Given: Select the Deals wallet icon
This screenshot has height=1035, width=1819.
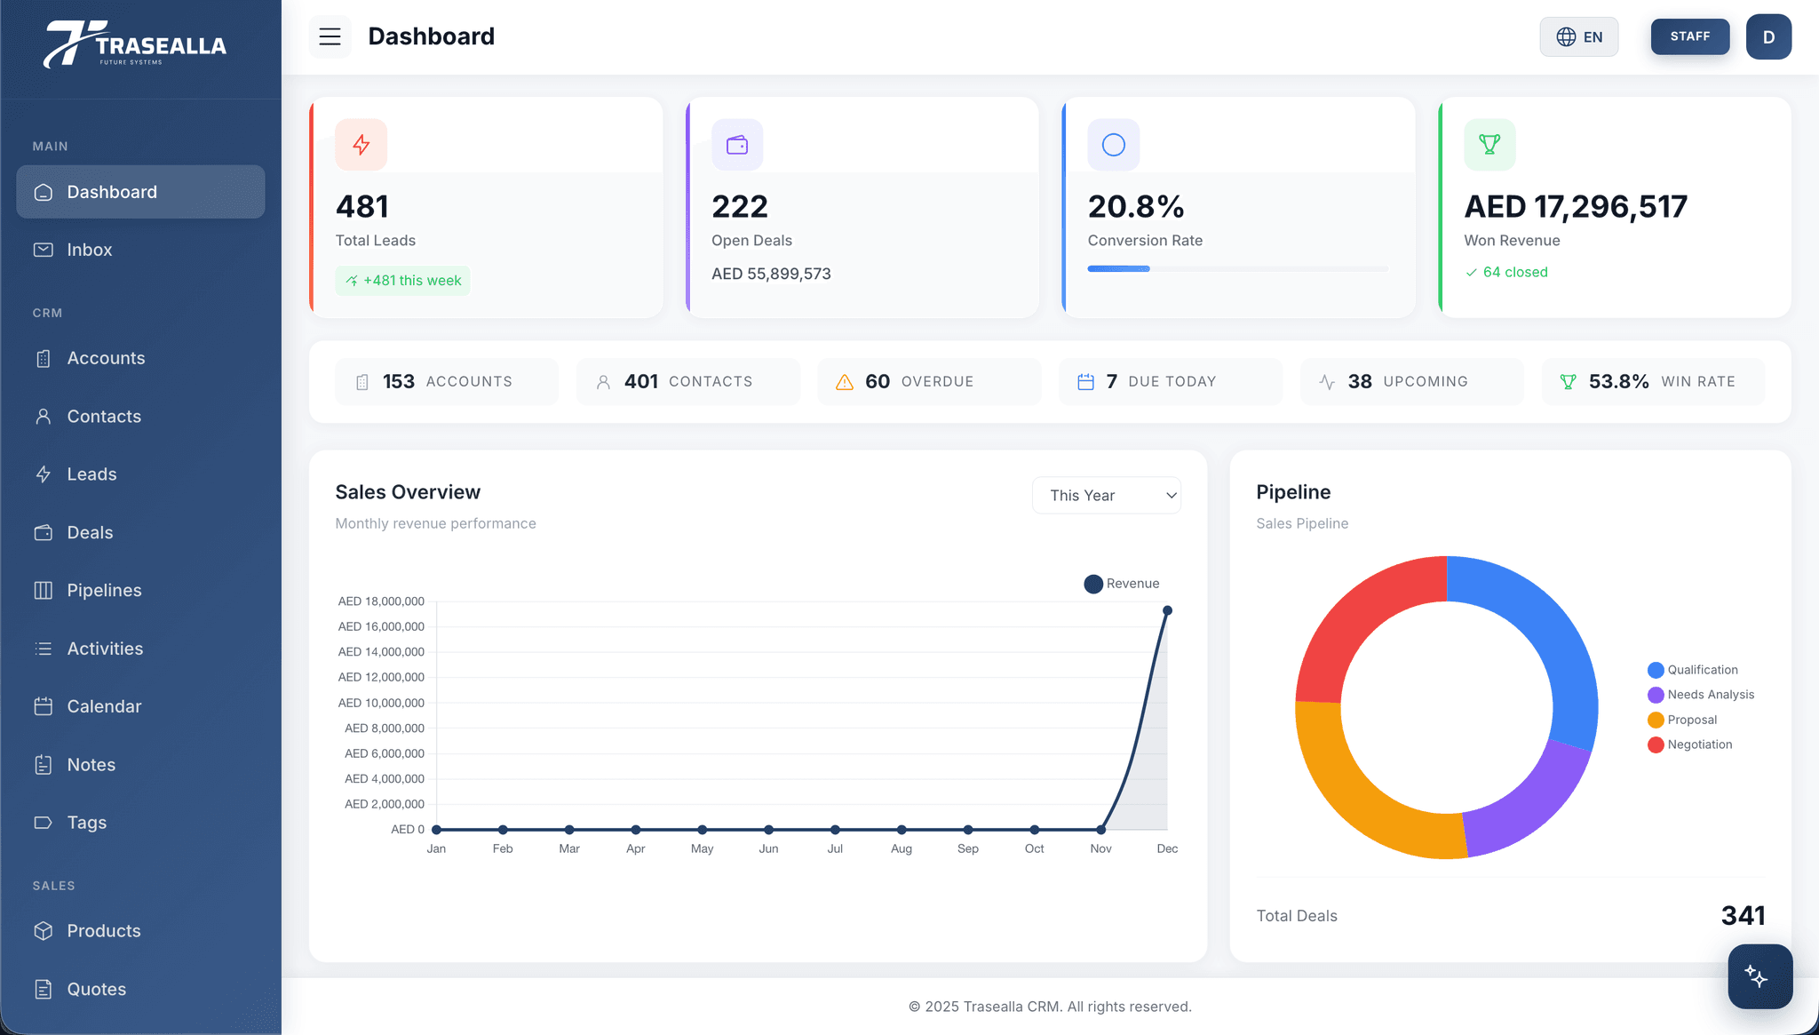Looking at the screenshot, I should tap(44, 532).
